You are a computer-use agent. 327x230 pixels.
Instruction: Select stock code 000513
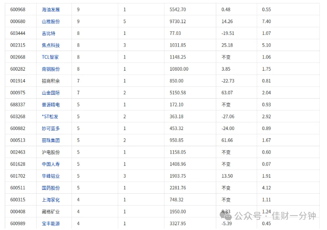[x=18, y=141]
